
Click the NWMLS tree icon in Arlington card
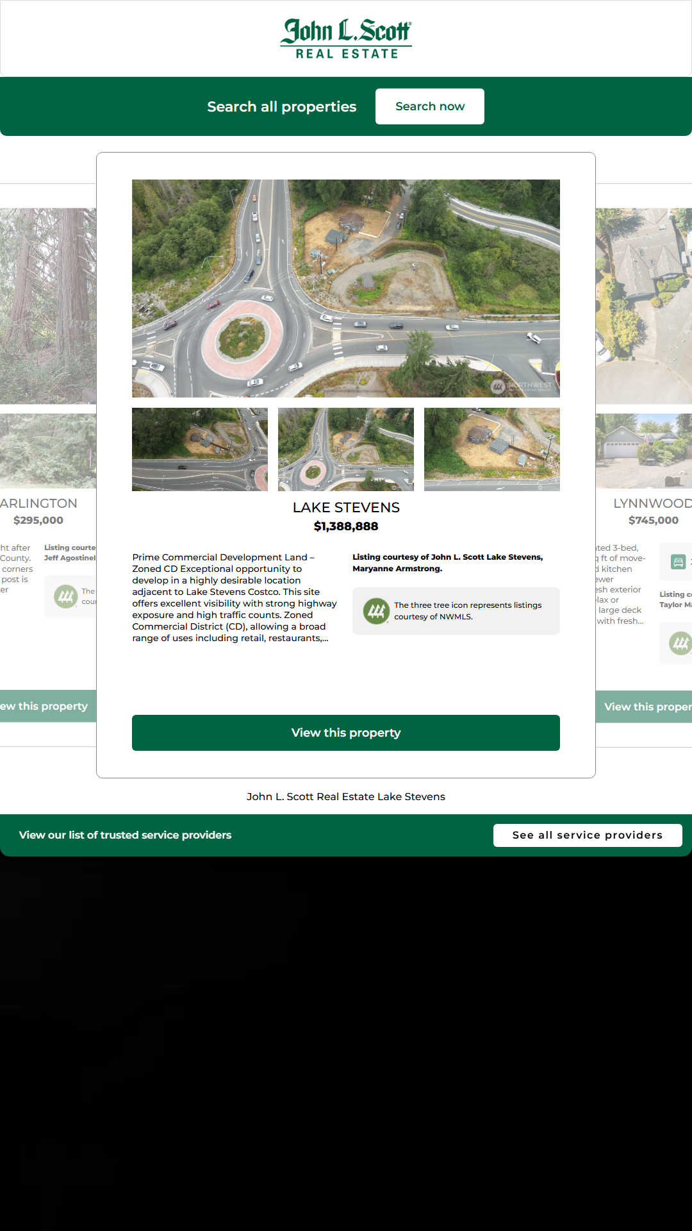[x=65, y=597]
